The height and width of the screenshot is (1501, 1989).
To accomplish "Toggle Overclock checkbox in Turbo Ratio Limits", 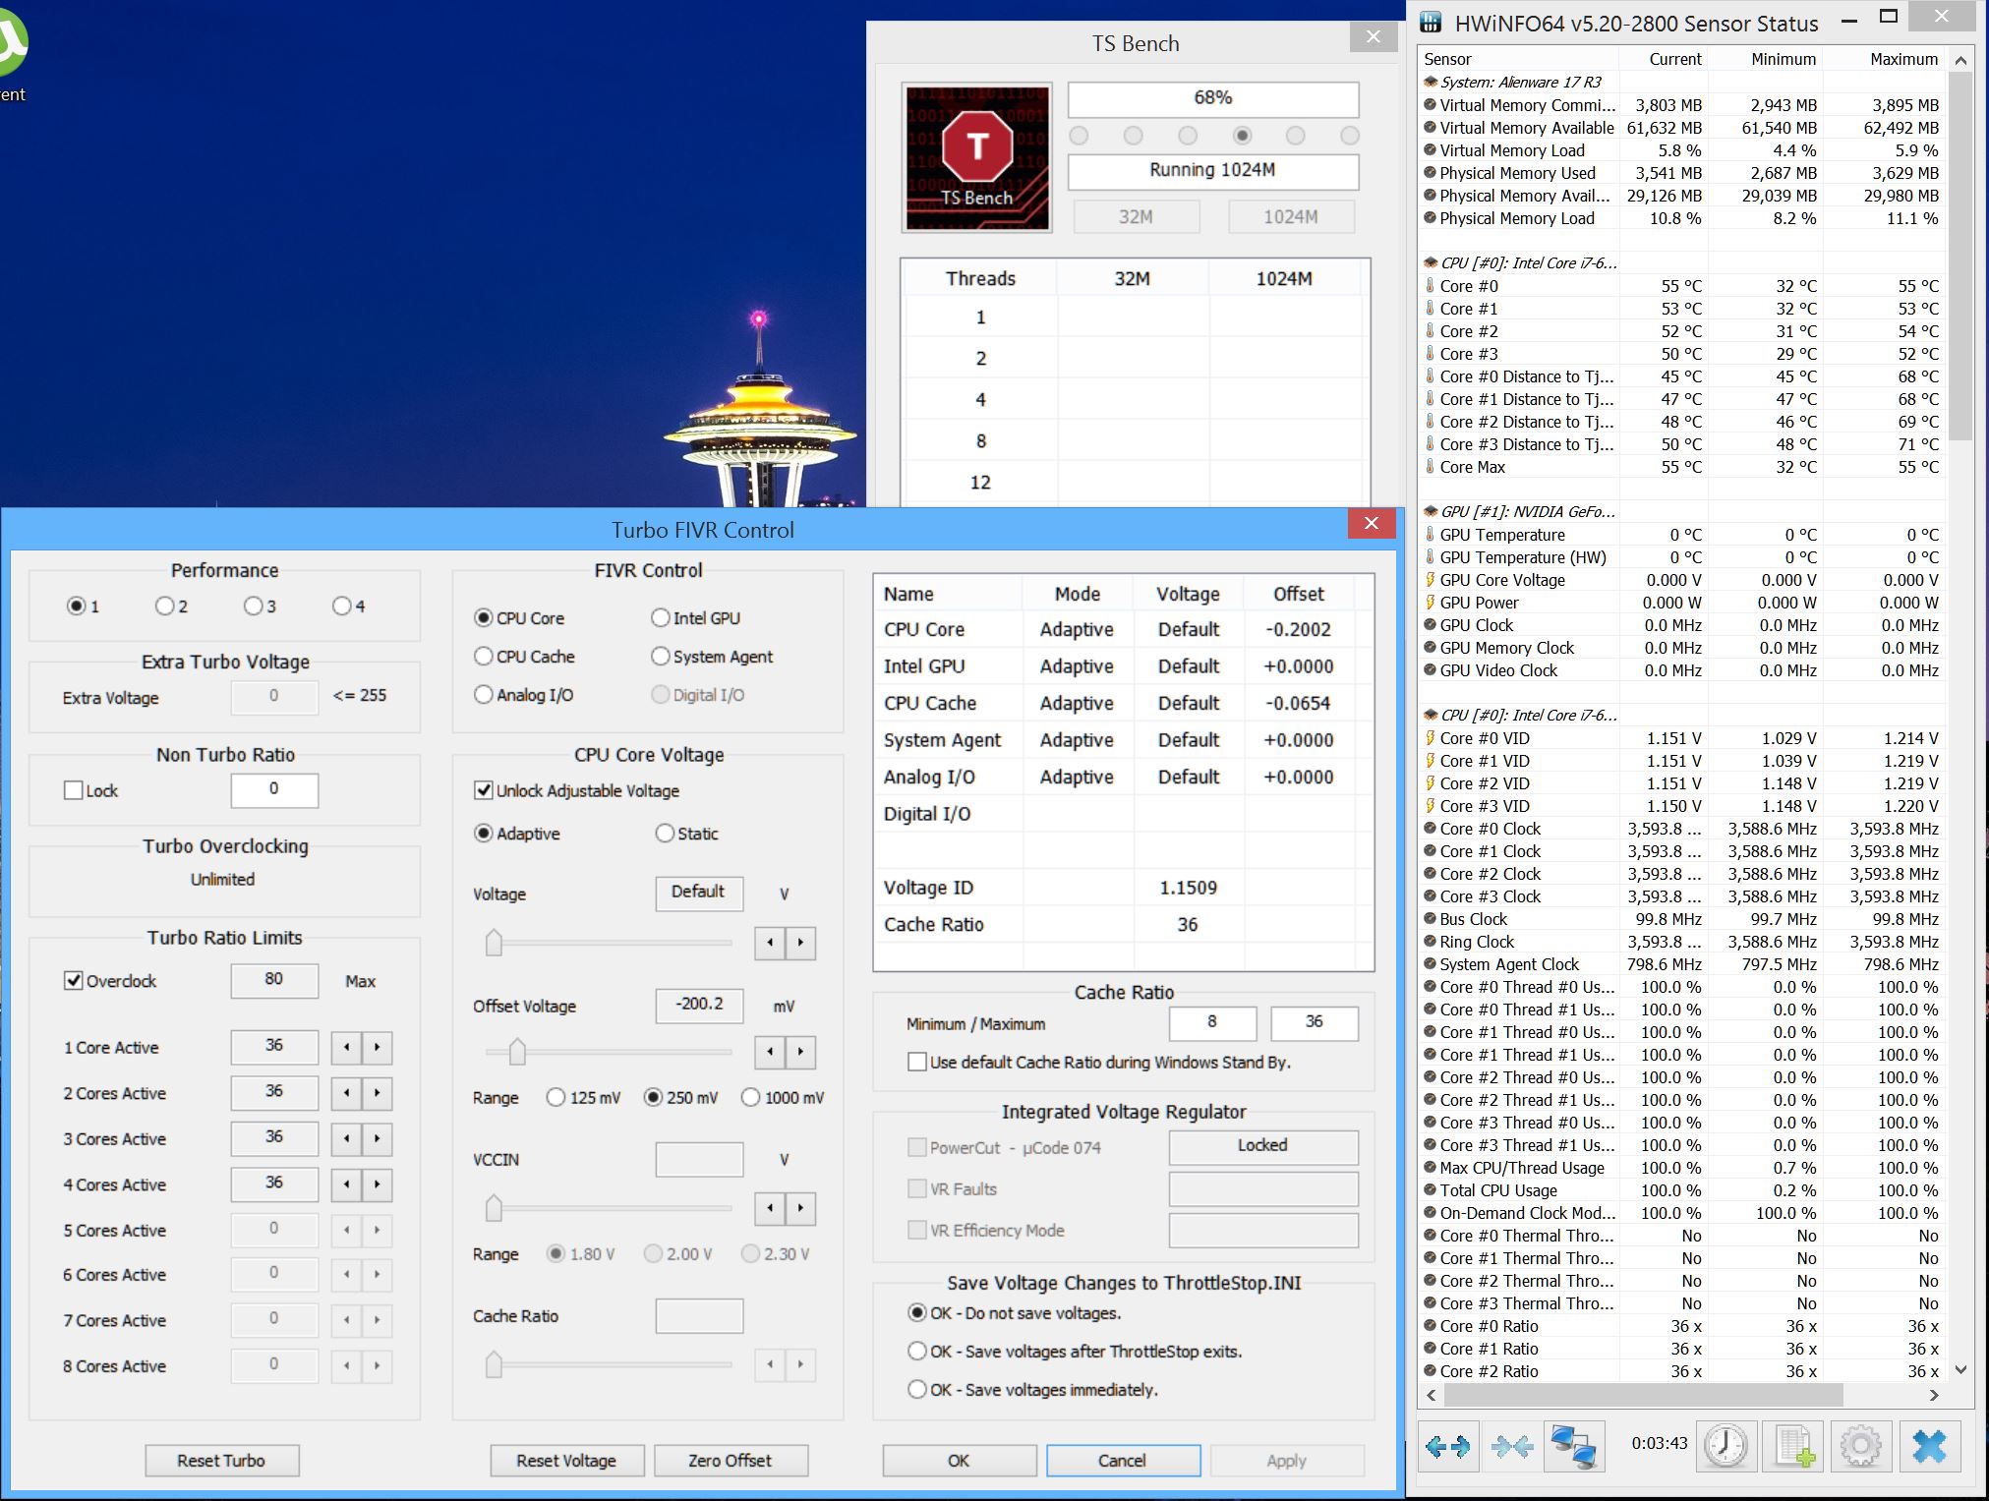I will coord(73,981).
